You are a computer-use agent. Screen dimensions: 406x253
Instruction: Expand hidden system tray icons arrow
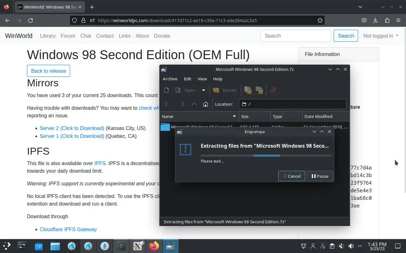click(x=360, y=246)
